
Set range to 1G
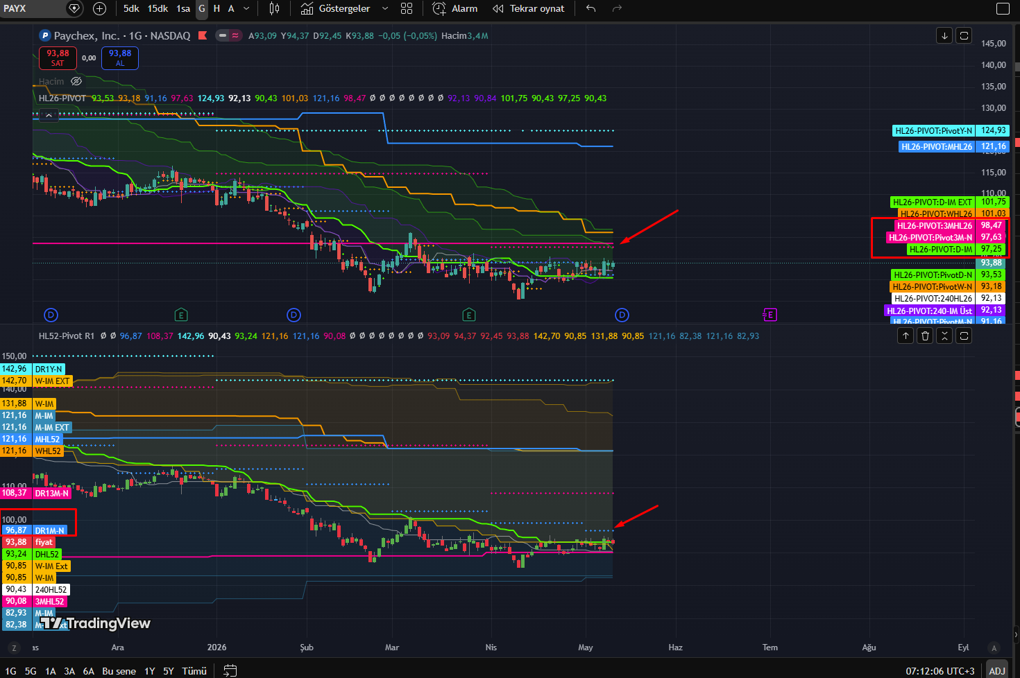[x=11, y=671]
